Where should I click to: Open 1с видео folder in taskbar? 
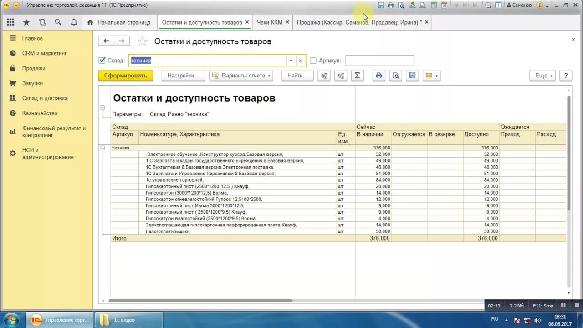pos(129,320)
